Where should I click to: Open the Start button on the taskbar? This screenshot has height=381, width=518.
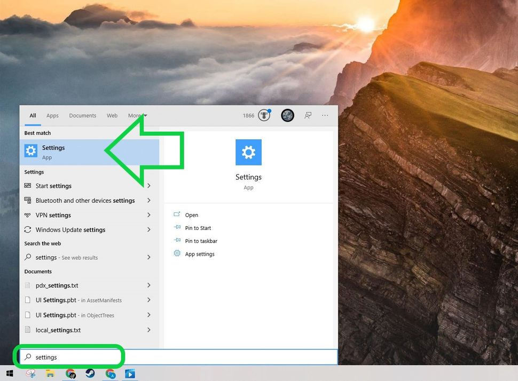coord(10,374)
